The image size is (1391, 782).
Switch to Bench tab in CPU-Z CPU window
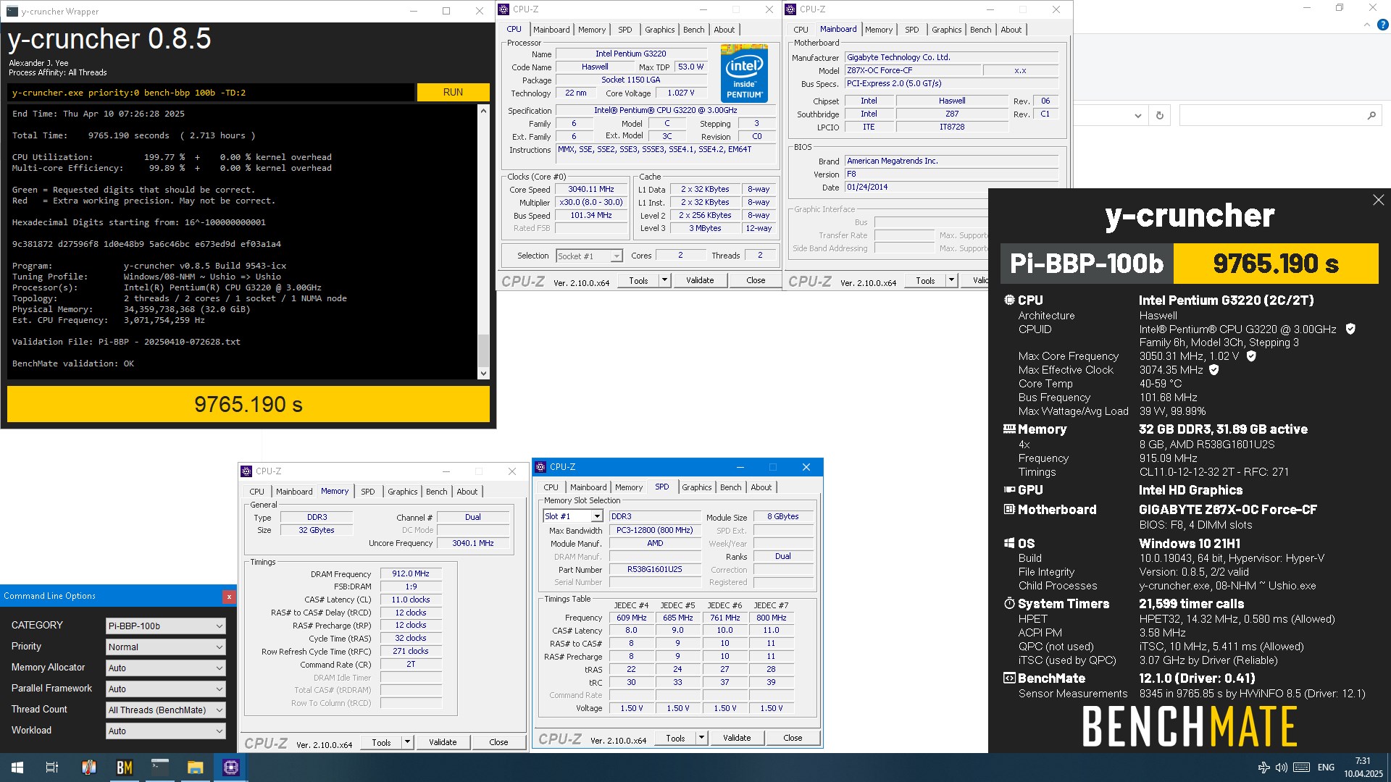693,30
